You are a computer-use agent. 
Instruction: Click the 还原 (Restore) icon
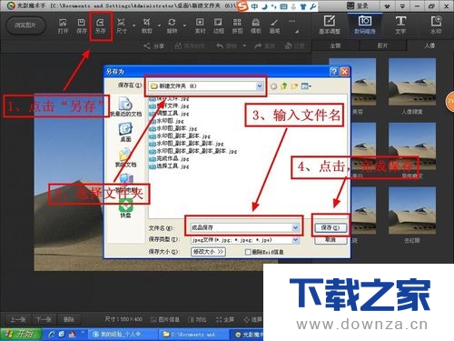294,46
